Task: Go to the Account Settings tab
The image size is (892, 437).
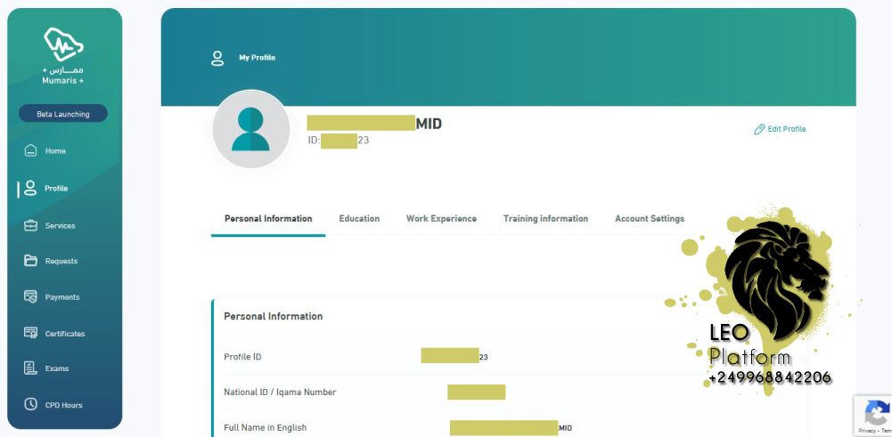Action: [650, 219]
